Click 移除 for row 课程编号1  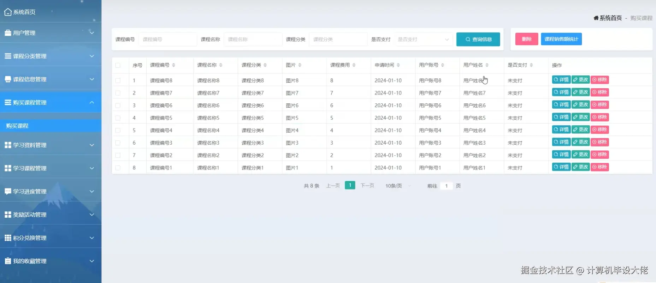point(600,167)
